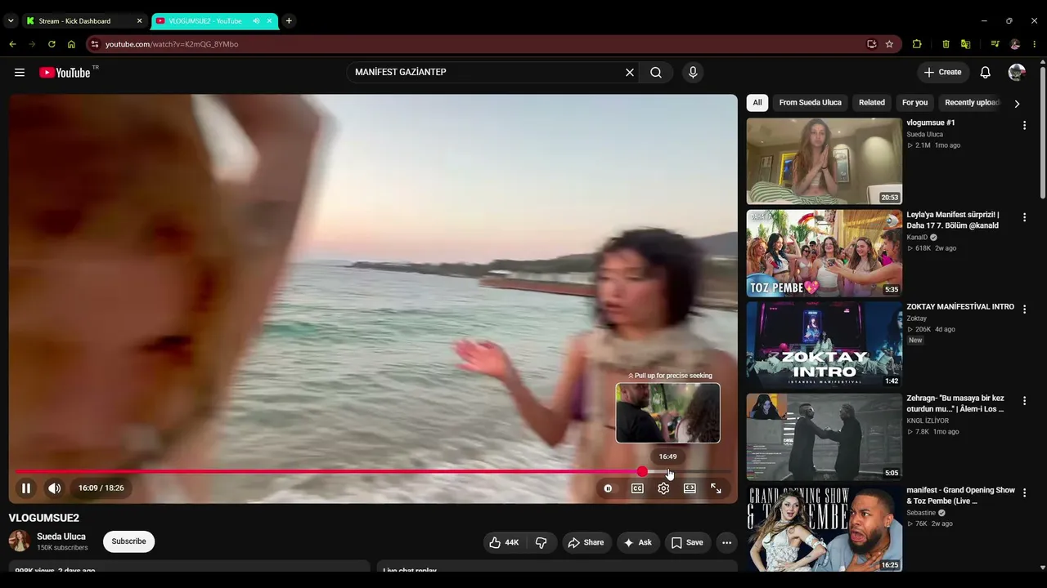Switch to theater mode
The width and height of the screenshot is (1047, 588).
click(690, 488)
